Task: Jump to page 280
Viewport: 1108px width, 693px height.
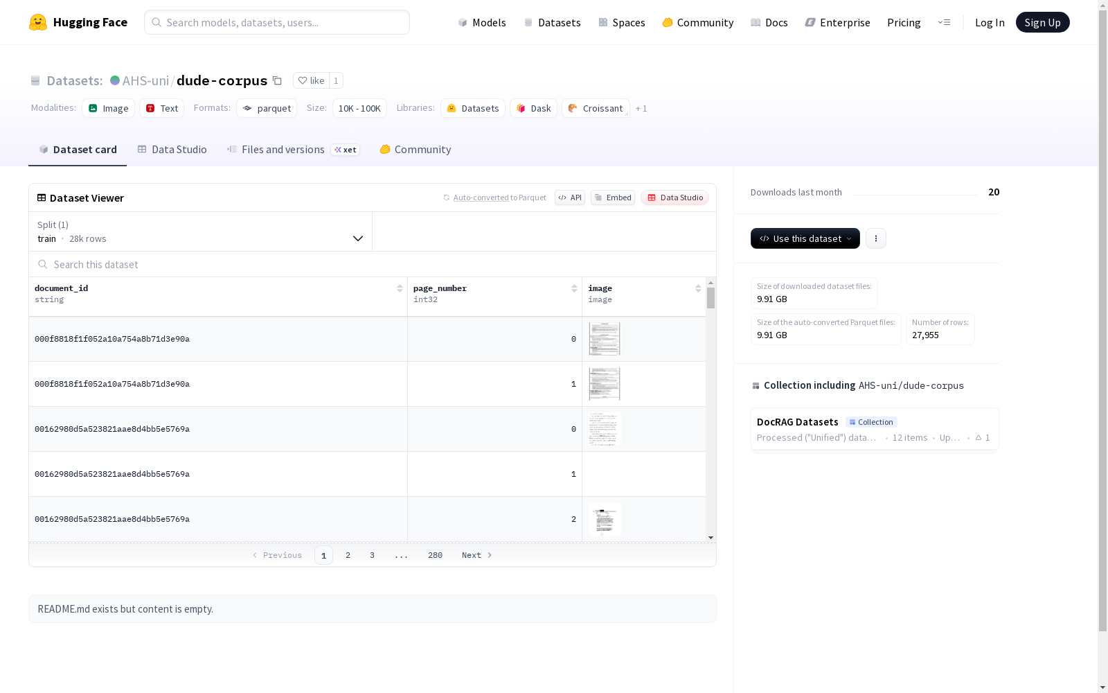Action: coord(435,555)
